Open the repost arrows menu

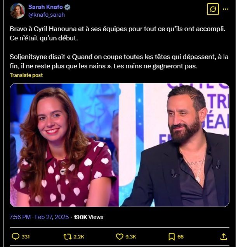click(x=67, y=236)
